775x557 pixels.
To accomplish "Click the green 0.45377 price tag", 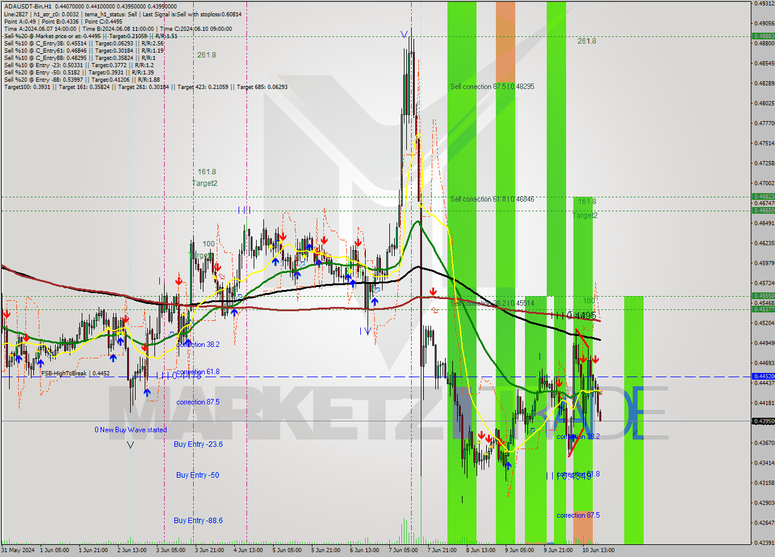I will pos(763,309).
